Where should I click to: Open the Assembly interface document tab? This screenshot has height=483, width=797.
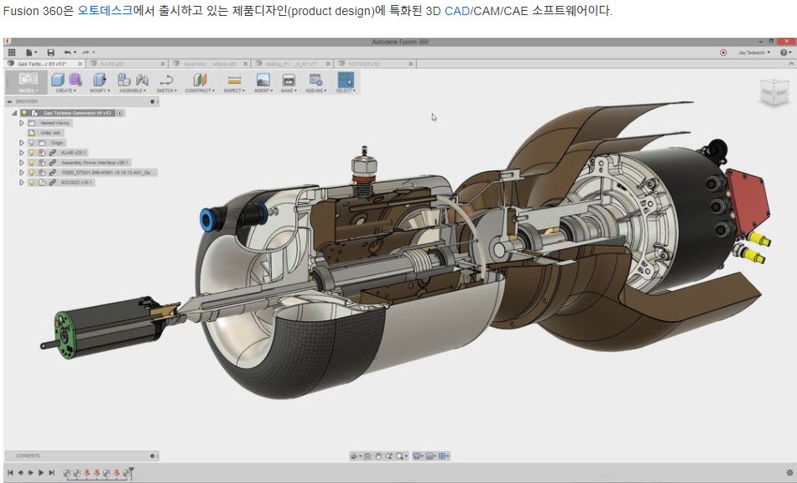pos(210,64)
